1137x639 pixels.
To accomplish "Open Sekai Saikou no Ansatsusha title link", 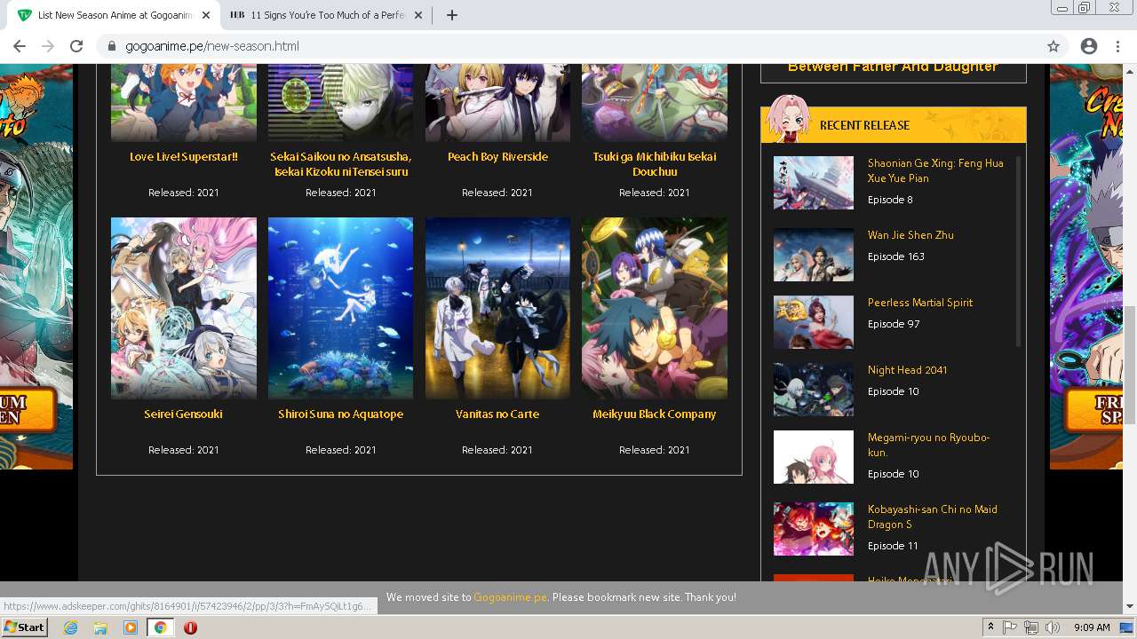I will tap(340, 164).
